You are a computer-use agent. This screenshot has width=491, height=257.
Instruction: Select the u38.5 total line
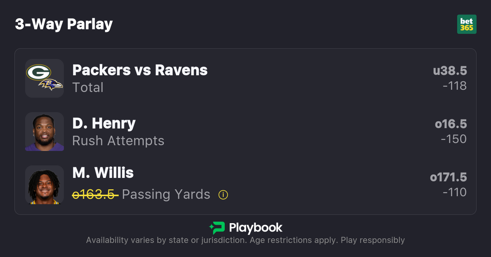pos(450,71)
